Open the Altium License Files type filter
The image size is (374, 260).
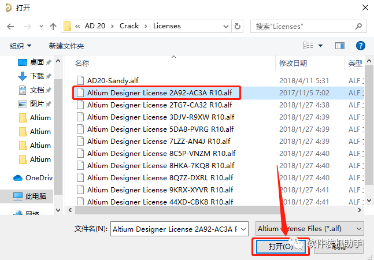pos(310,229)
